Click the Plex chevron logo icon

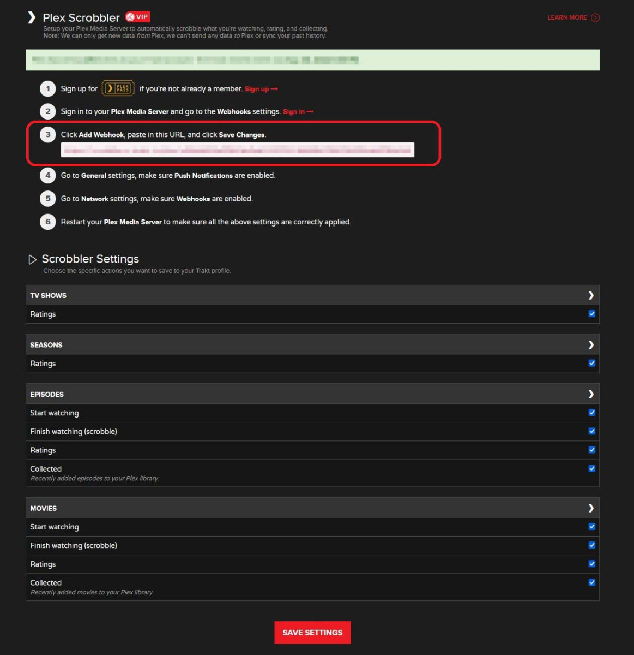[x=32, y=17]
